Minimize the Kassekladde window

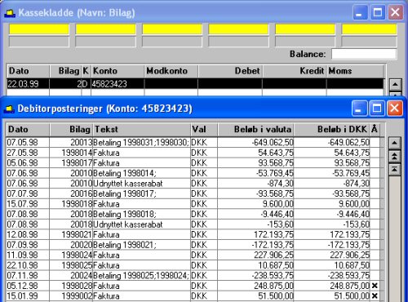coord(360,12)
